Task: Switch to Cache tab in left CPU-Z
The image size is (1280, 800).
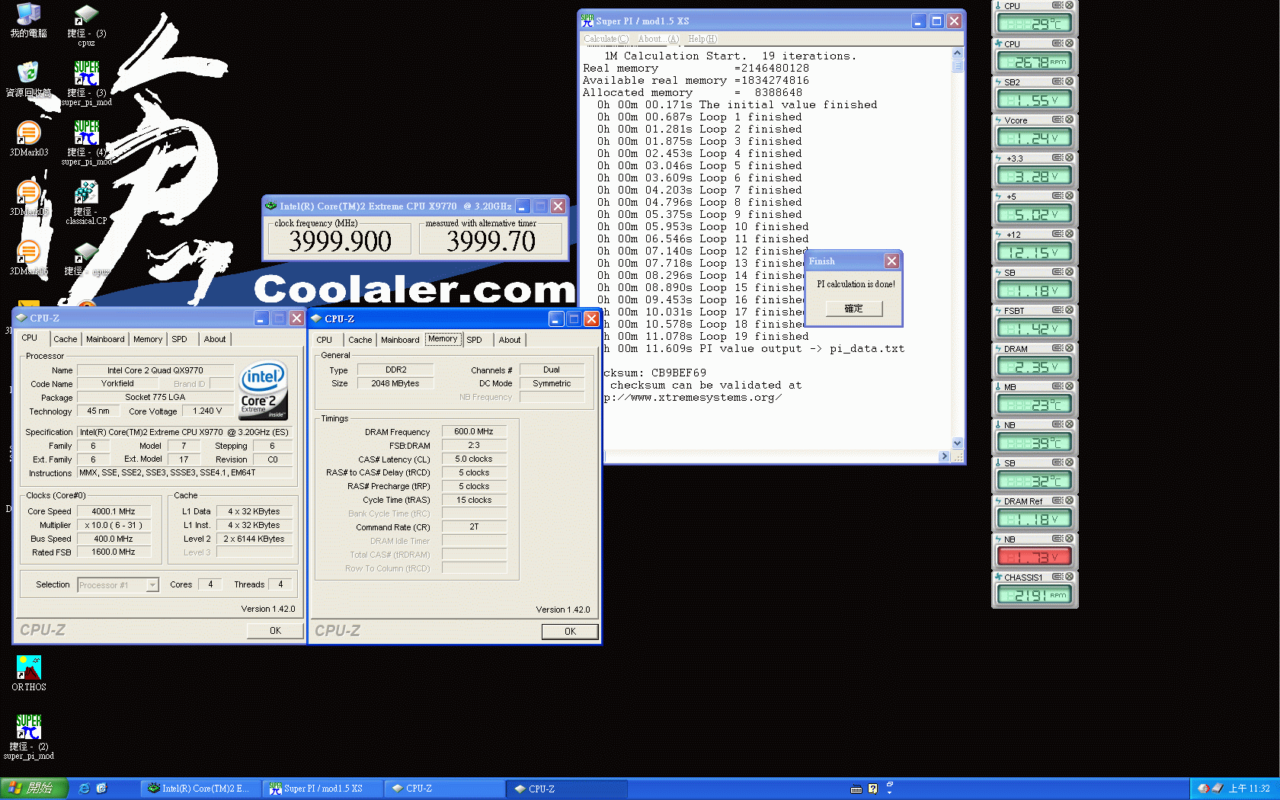Action: point(65,340)
